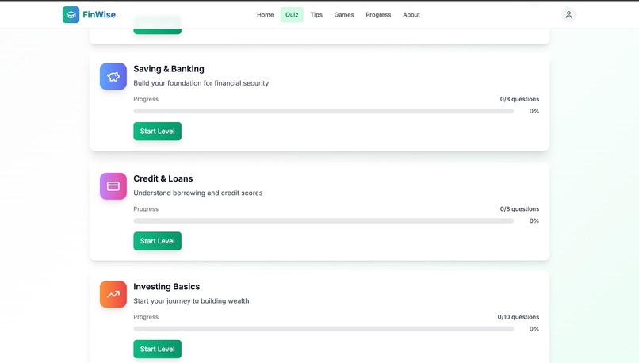Click '0/8 questions' in Credit & Loans card
Viewport: 639px width, 363px height.
(x=519, y=209)
